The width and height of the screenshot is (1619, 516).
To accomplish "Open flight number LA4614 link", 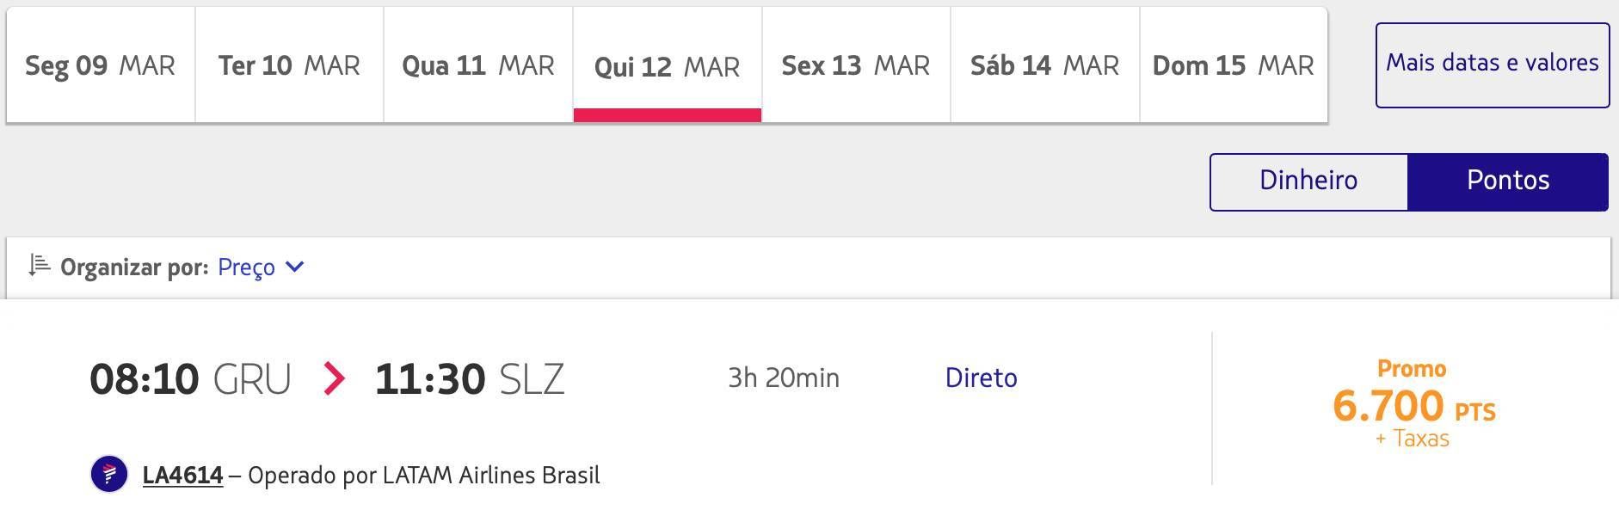I will coord(182,475).
